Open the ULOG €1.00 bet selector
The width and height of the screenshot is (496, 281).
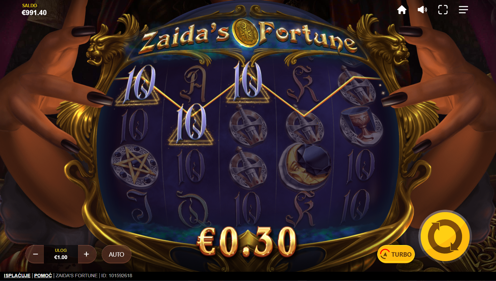click(61, 254)
